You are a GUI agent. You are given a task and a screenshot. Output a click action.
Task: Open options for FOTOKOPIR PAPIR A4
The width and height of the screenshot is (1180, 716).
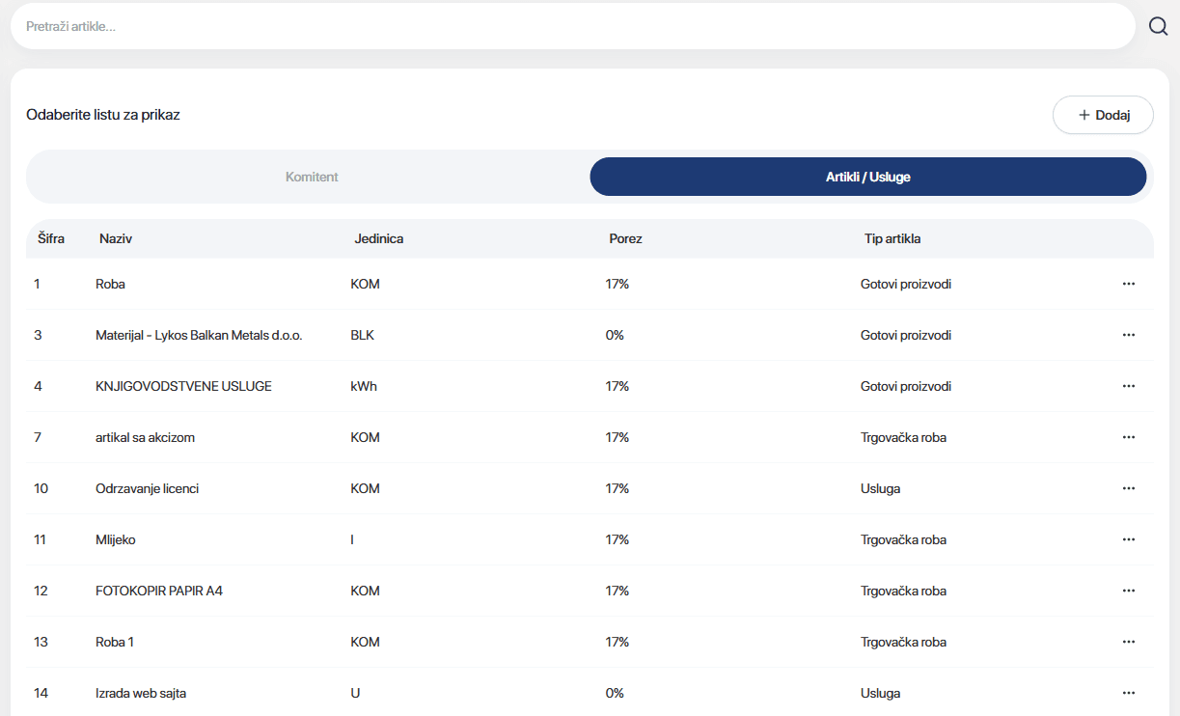tap(1129, 591)
